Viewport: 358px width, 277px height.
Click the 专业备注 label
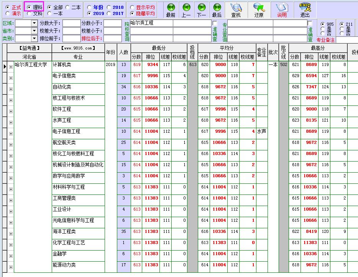(325, 40)
